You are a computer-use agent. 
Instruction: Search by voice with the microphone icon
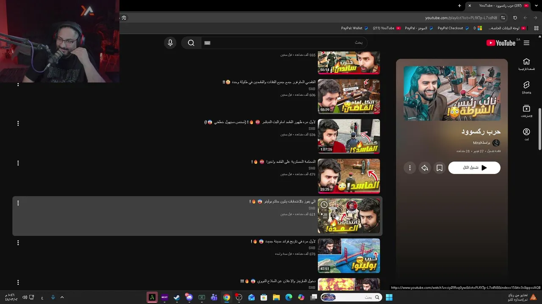(x=170, y=43)
